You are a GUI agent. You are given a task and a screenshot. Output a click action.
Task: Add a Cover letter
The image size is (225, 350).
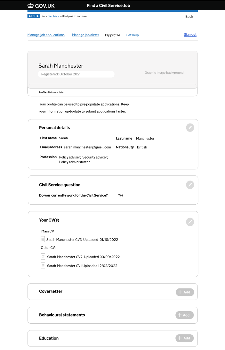(185, 292)
